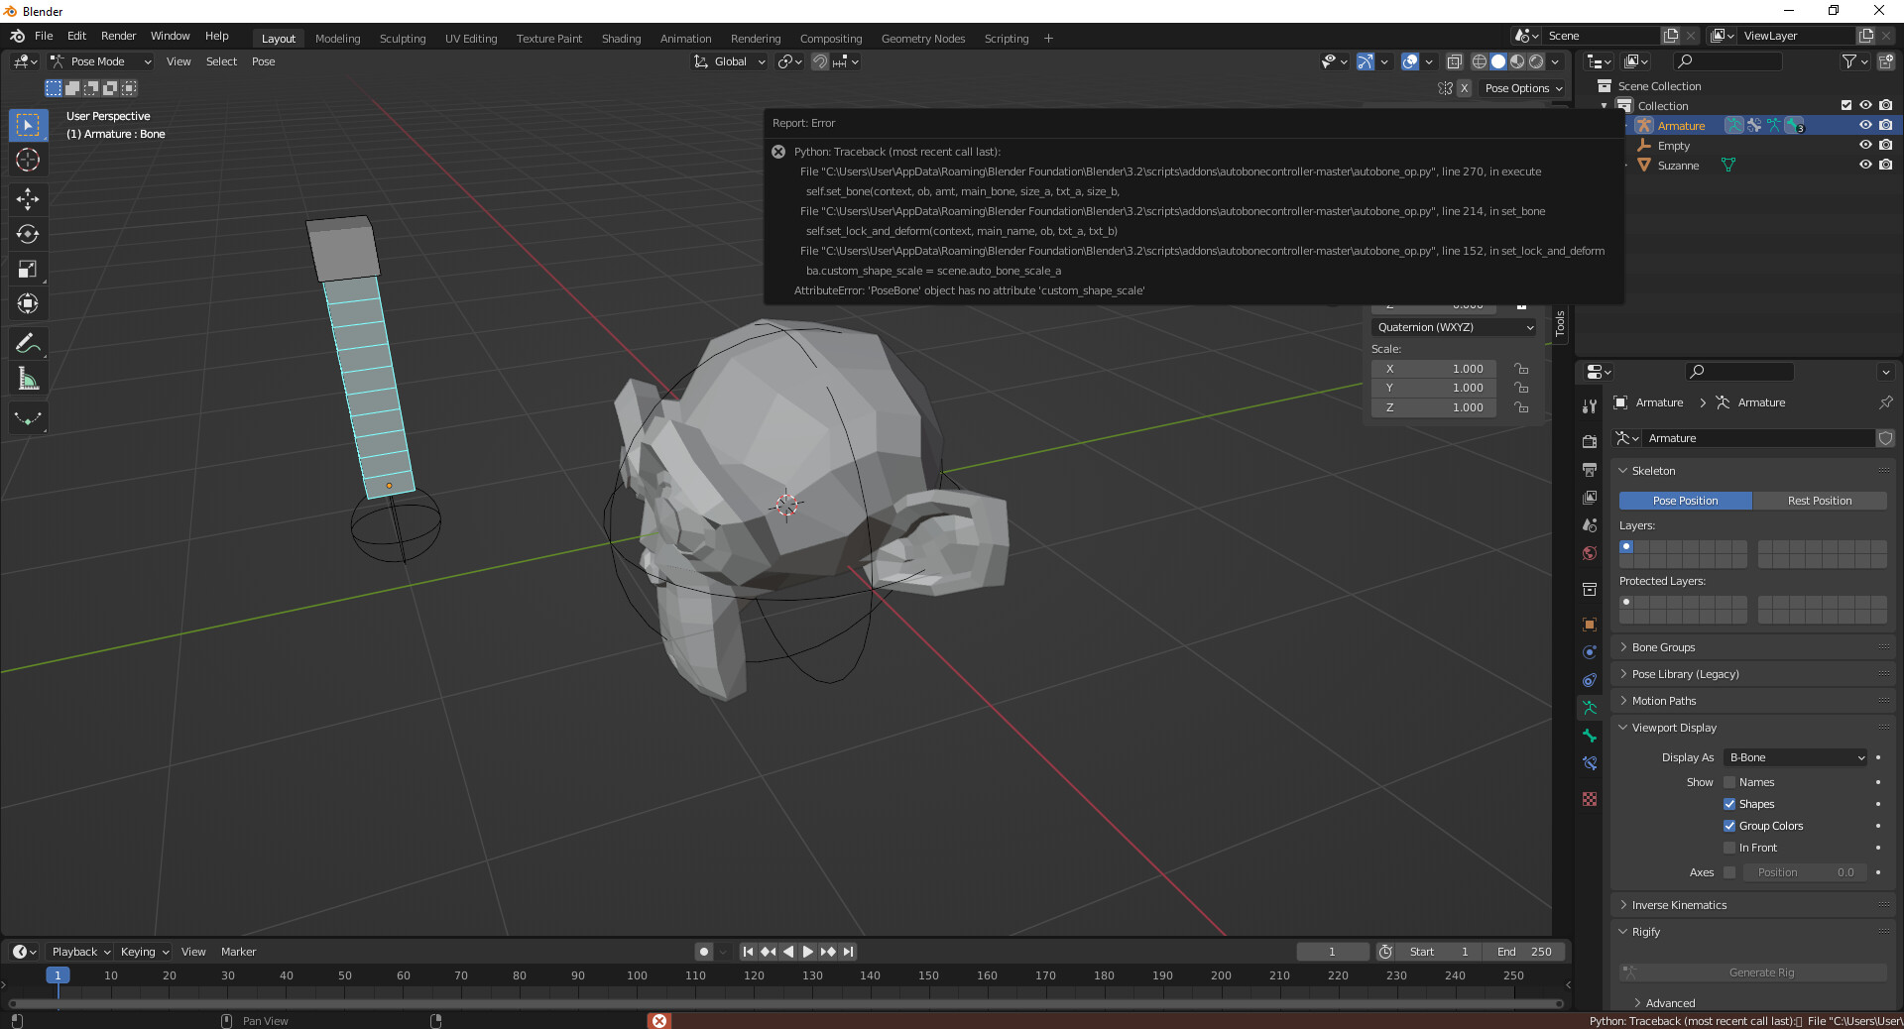Open the Physics properties tab

[1589, 681]
